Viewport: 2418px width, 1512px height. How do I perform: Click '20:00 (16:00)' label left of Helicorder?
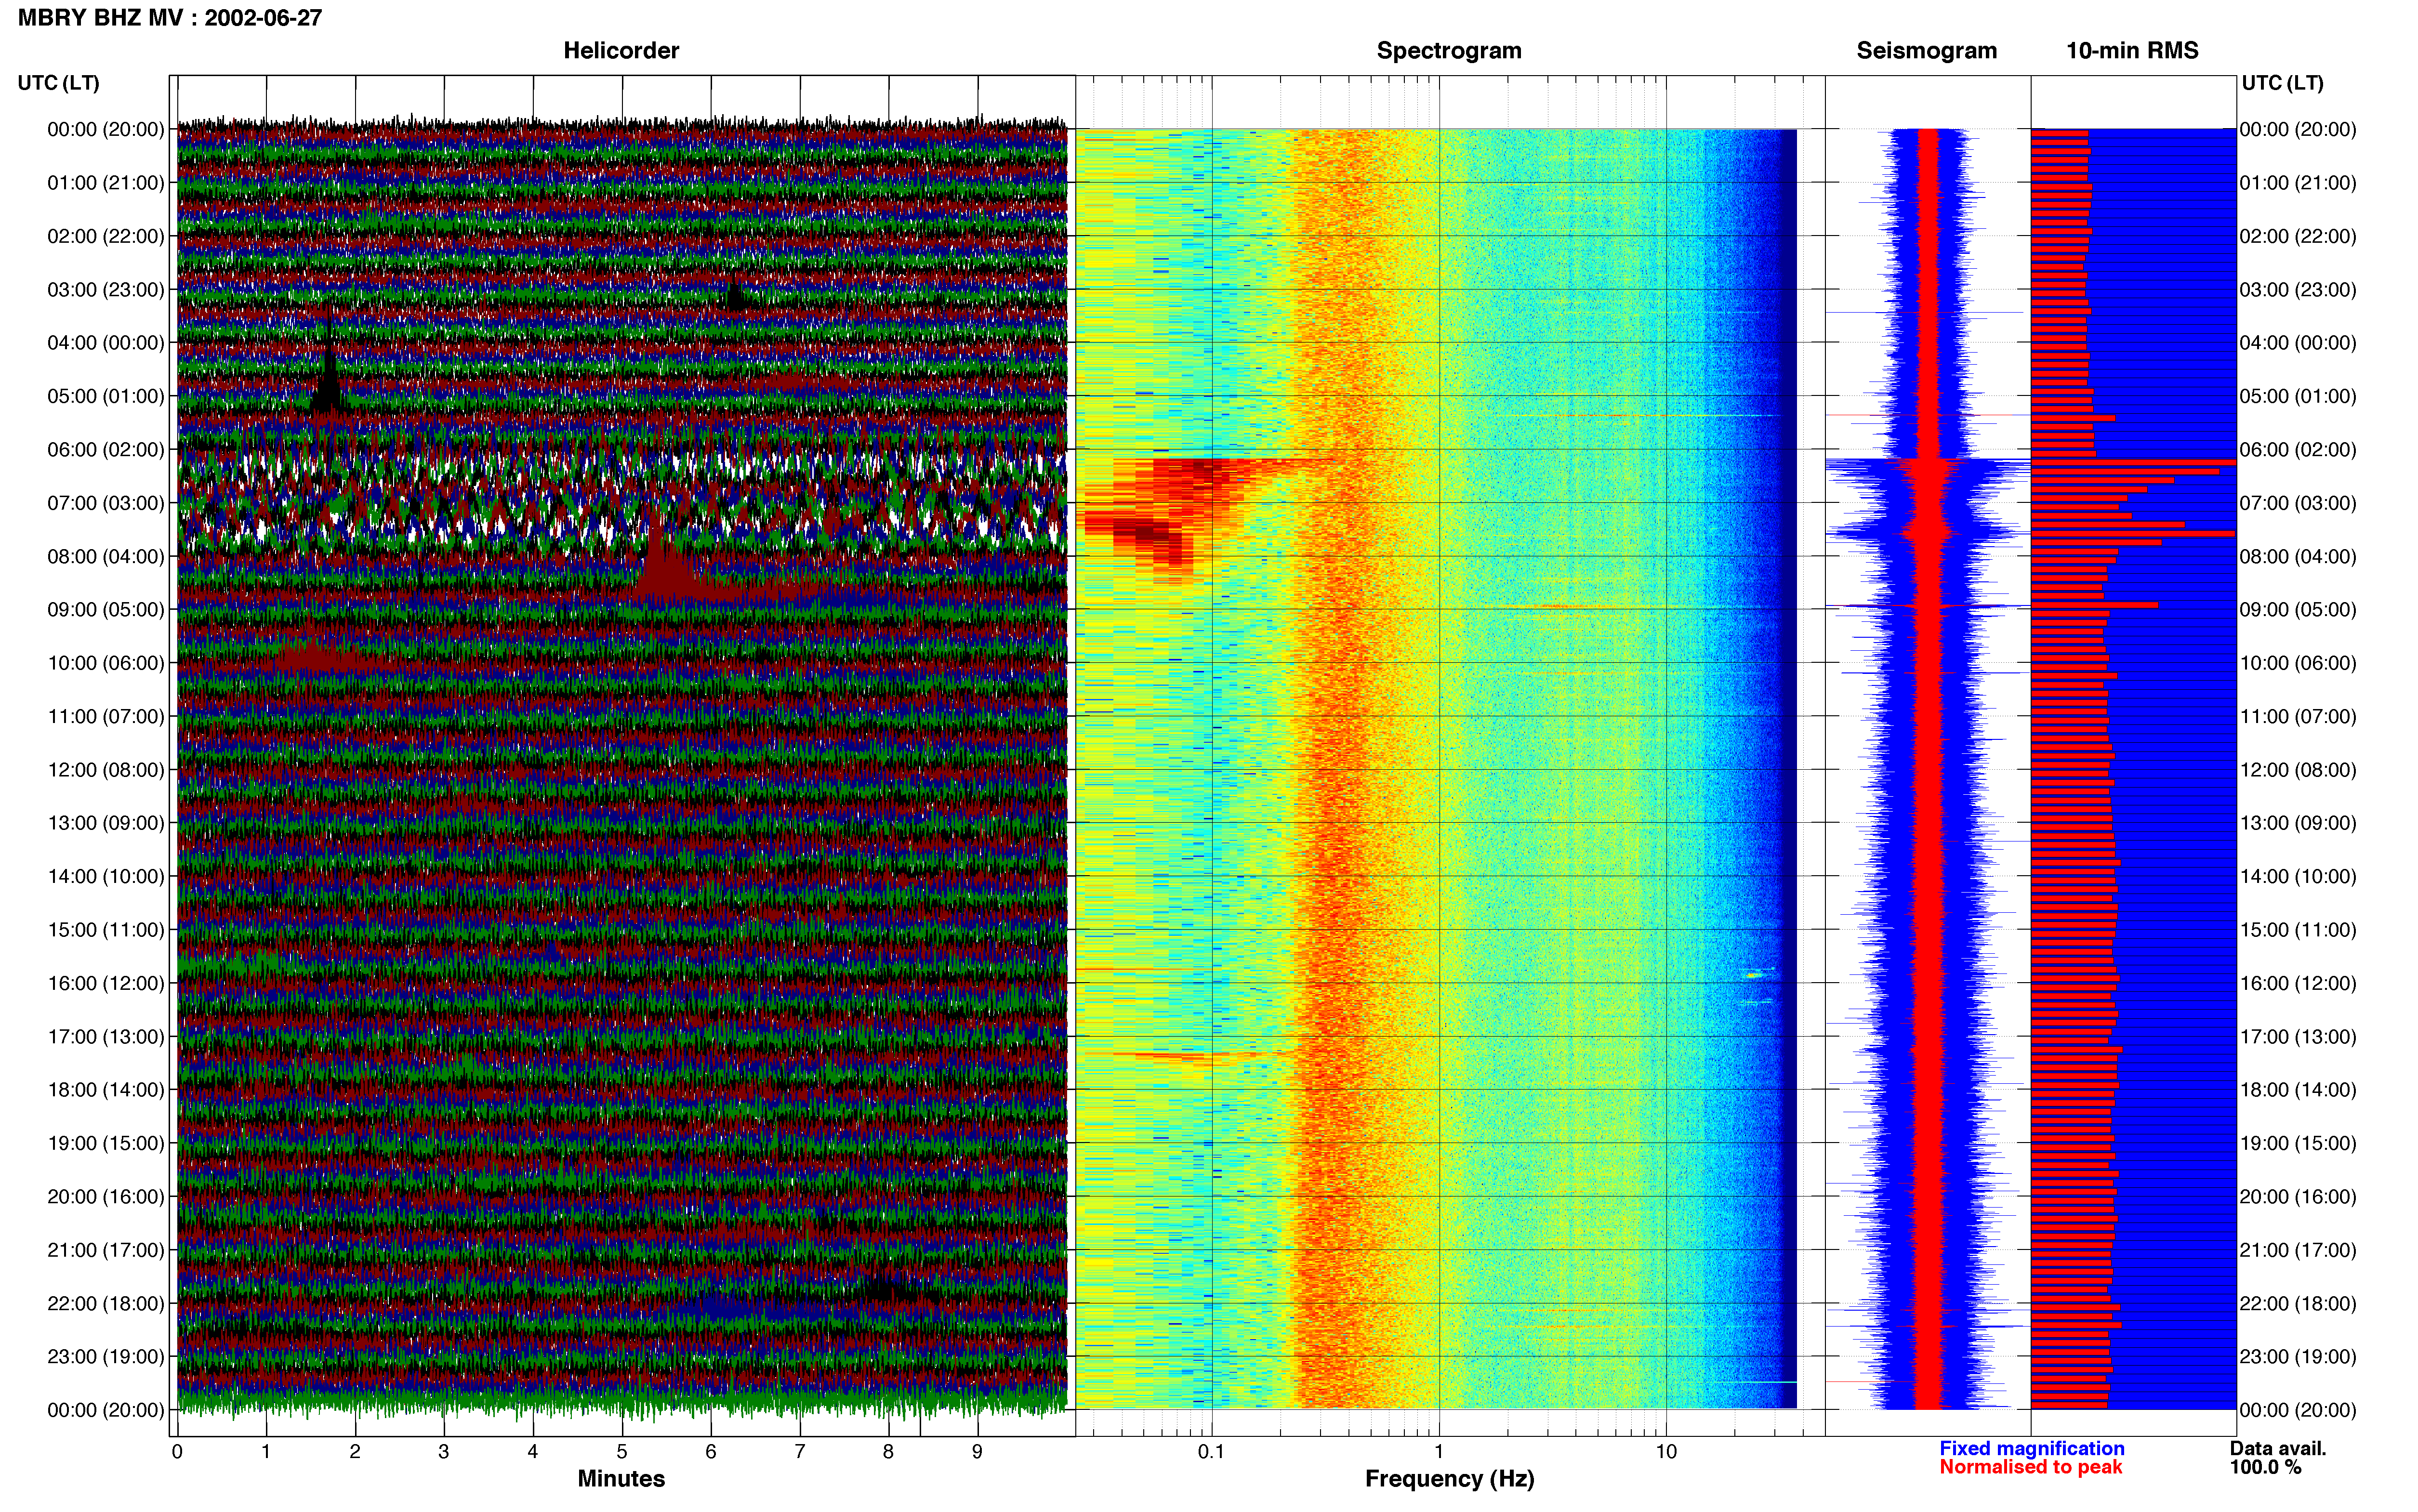(106, 1197)
